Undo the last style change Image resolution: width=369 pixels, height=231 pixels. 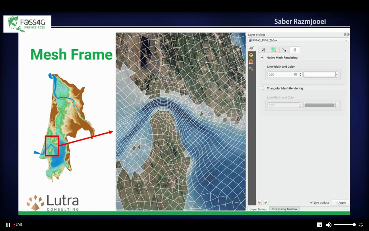pyautogui.click(x=259, y=202)
